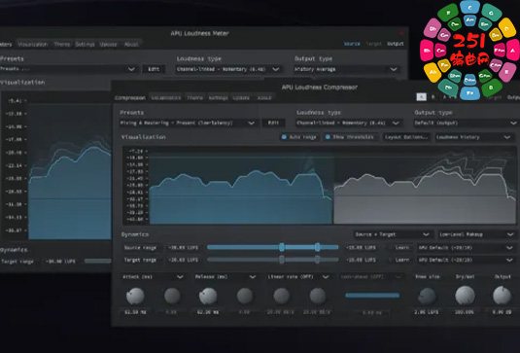
Task: Click Edit button in Loudness Meter
Action: tap(154, 69)
